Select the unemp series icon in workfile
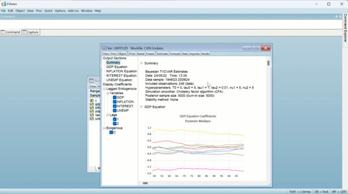Screen dimensions: 348x194 92,118
